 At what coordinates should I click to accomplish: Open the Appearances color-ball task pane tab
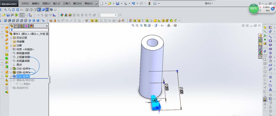[260, 52]
